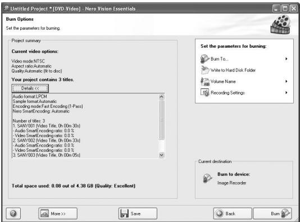Viewport: 300px width, 222px height.
Task: Click the More >> button
Action: [58, 214]
